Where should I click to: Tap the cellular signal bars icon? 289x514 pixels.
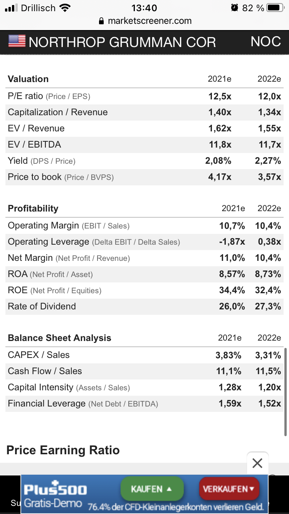tap(12, 8)
